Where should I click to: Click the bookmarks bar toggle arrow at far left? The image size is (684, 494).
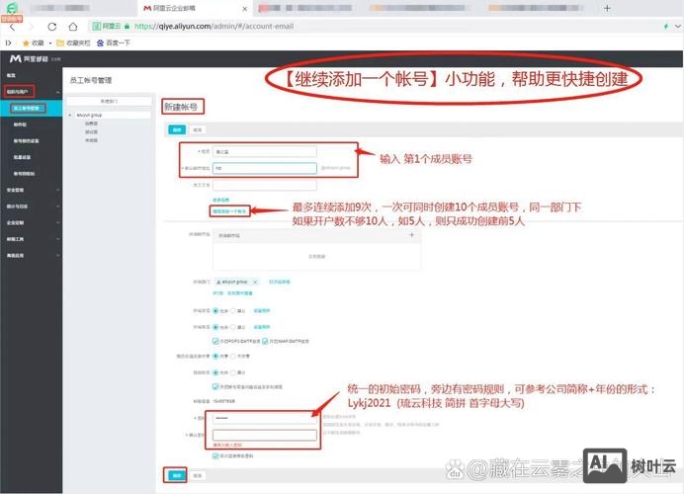pyautogui.click(x=8, y=42)
